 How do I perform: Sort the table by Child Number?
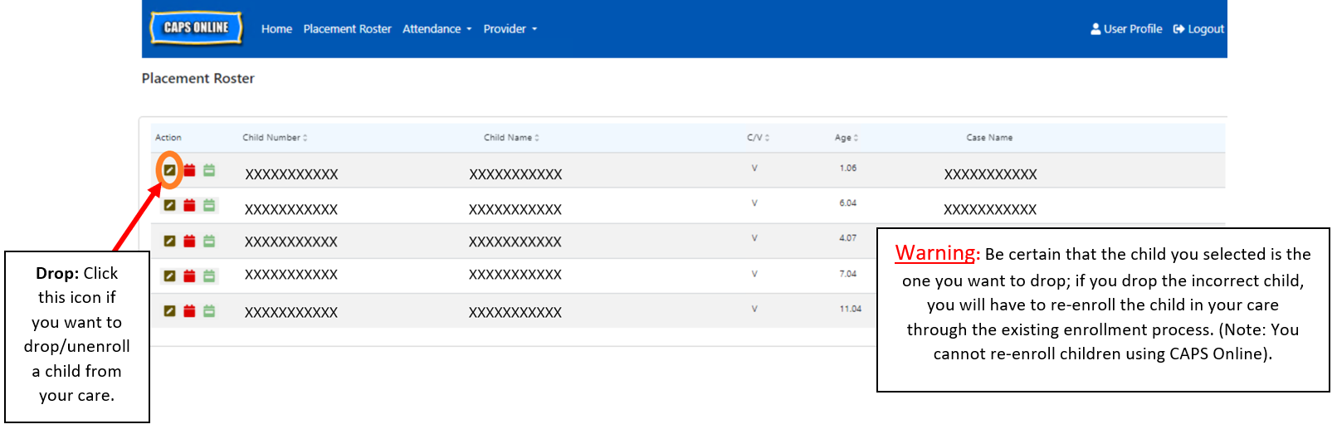pyautogui.click(x=275, y=138)
